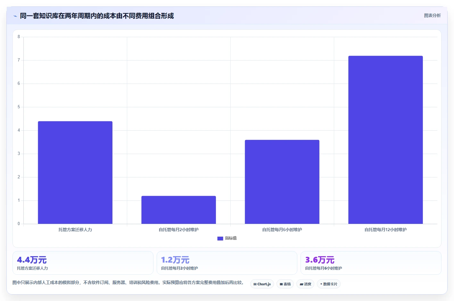Click the 自托管每月6小时维护 bar
The width and height of the screenshot is (454, 301).
[282, 182]
